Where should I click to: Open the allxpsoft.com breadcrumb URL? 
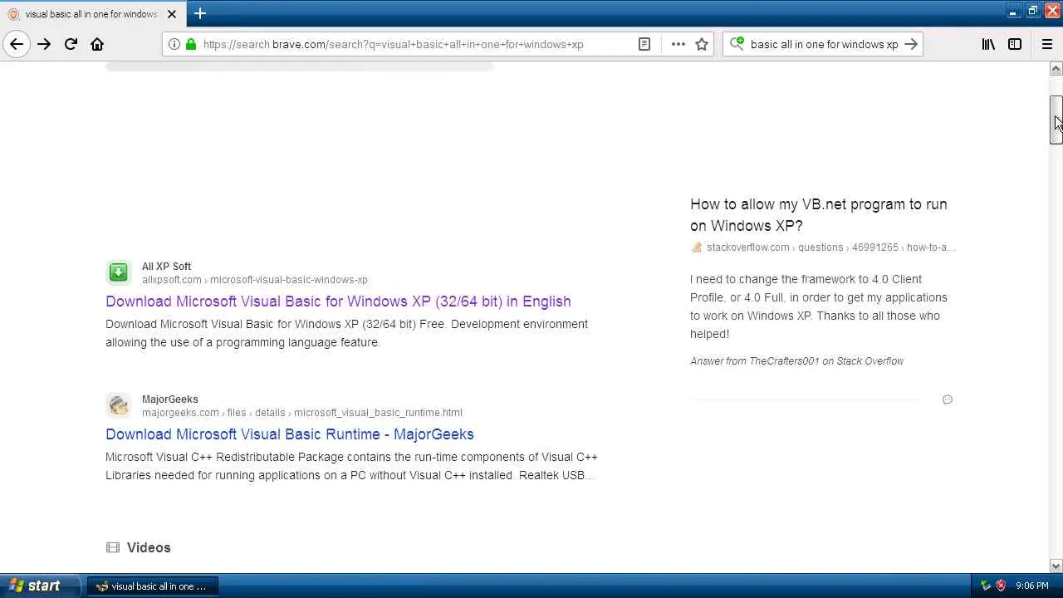click(255, 280)
